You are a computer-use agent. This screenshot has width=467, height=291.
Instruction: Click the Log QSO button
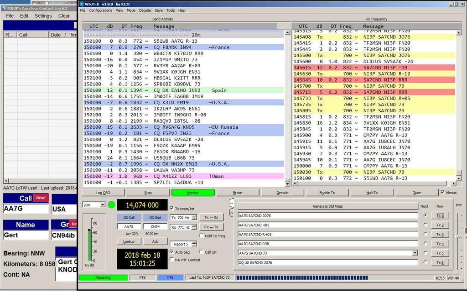tap(103, 193)
